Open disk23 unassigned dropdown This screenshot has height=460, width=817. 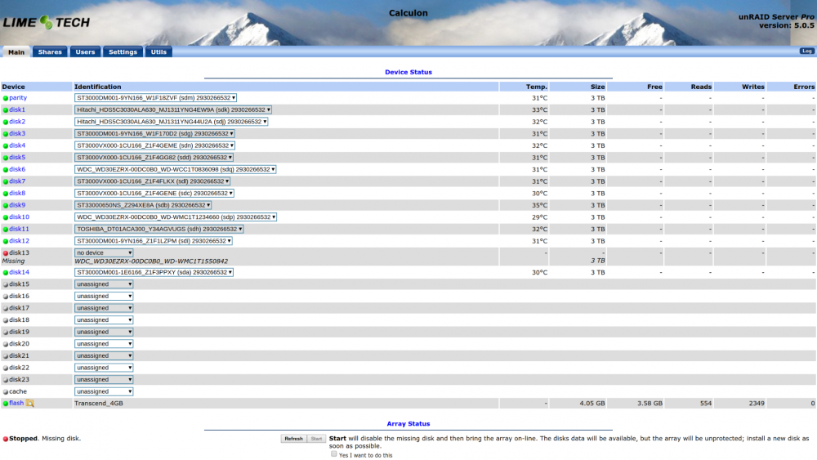(x=104, y=380)
